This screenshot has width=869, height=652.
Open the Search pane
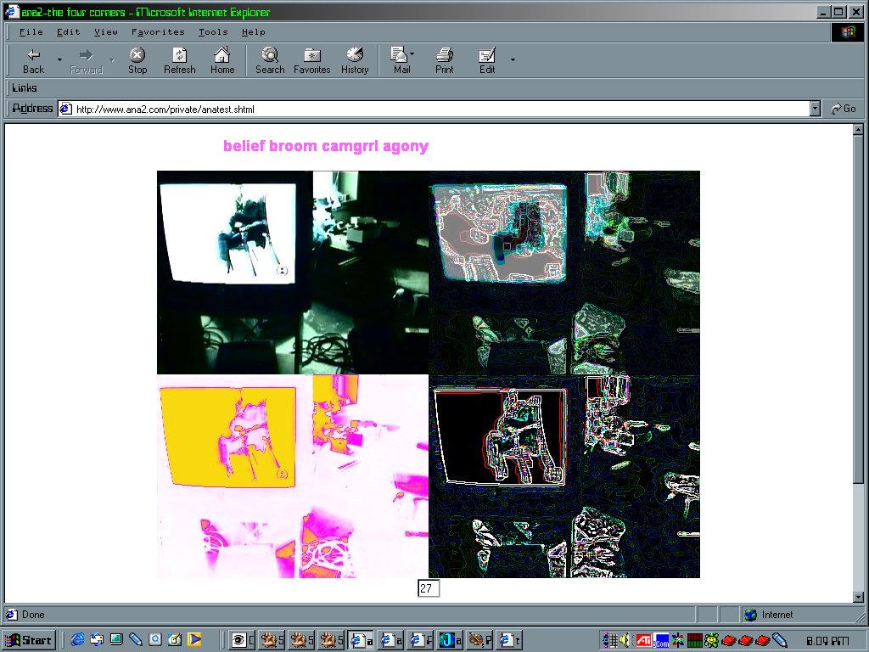tap(270, 59)
